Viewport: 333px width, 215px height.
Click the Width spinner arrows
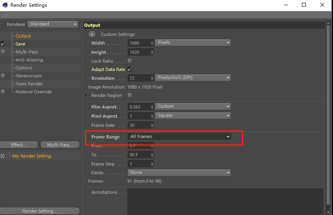[152, 43]
